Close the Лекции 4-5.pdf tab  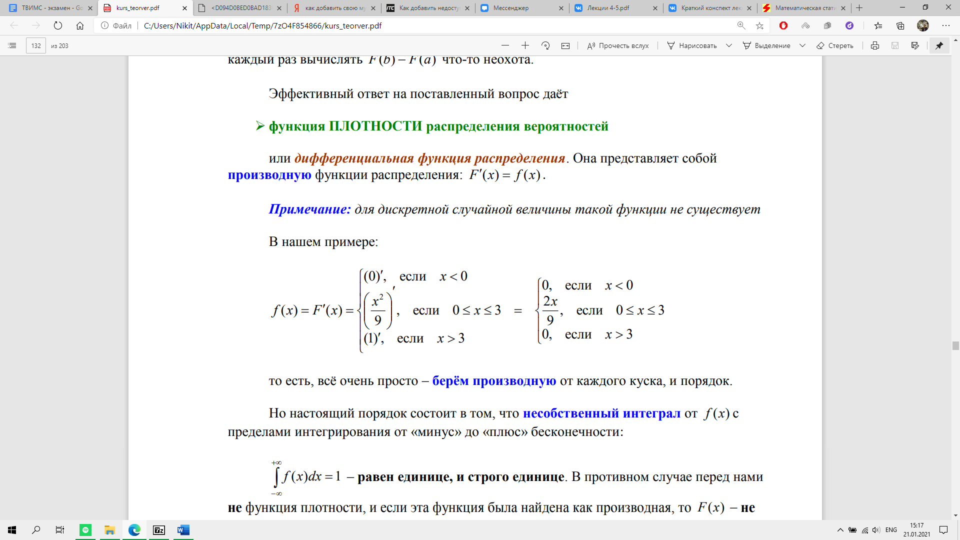[x=655, y=8]
